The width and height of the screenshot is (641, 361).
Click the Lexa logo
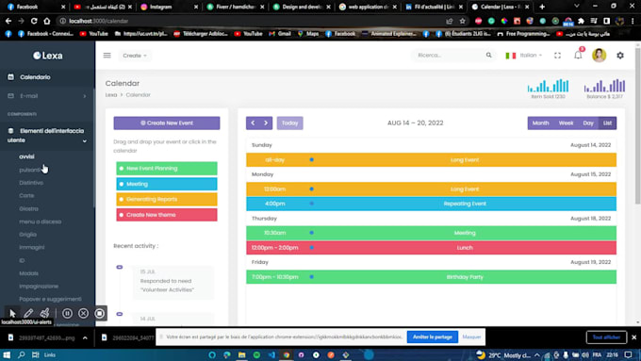tap(48, 56)
